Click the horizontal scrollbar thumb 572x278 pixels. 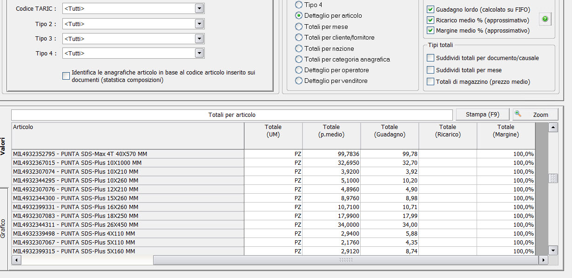pos(345,260)
